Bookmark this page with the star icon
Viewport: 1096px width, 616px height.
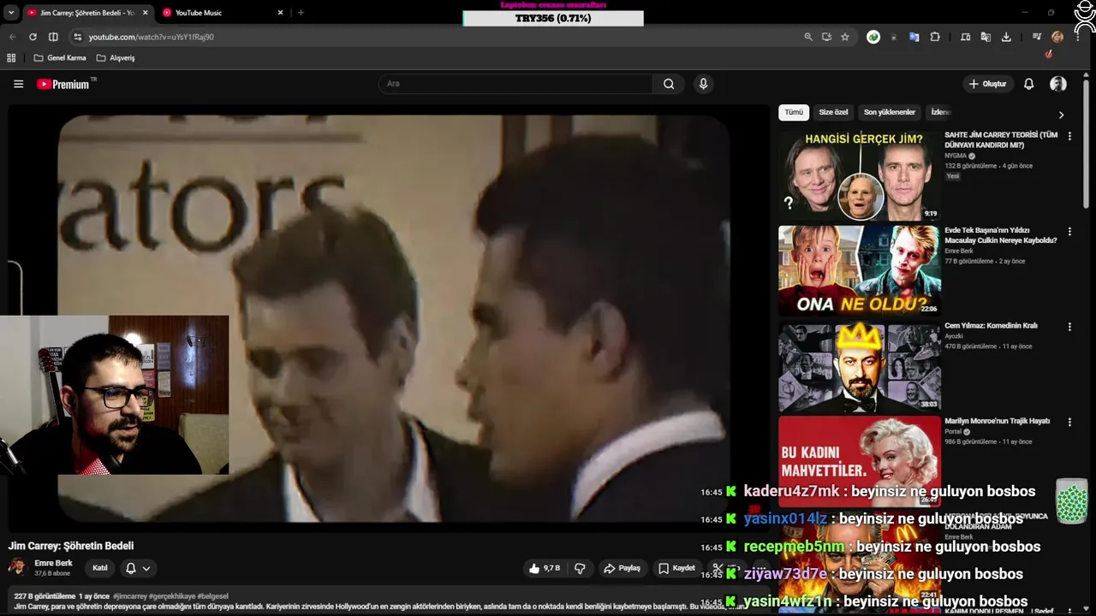(845, 37)
